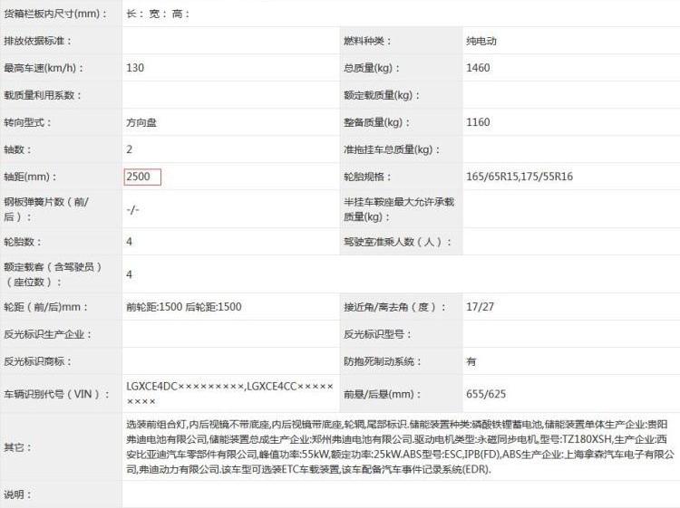The width and height of the screenshot is (680, 508).
Task: Click the 接近角/离去角 label
Action: 394,307
